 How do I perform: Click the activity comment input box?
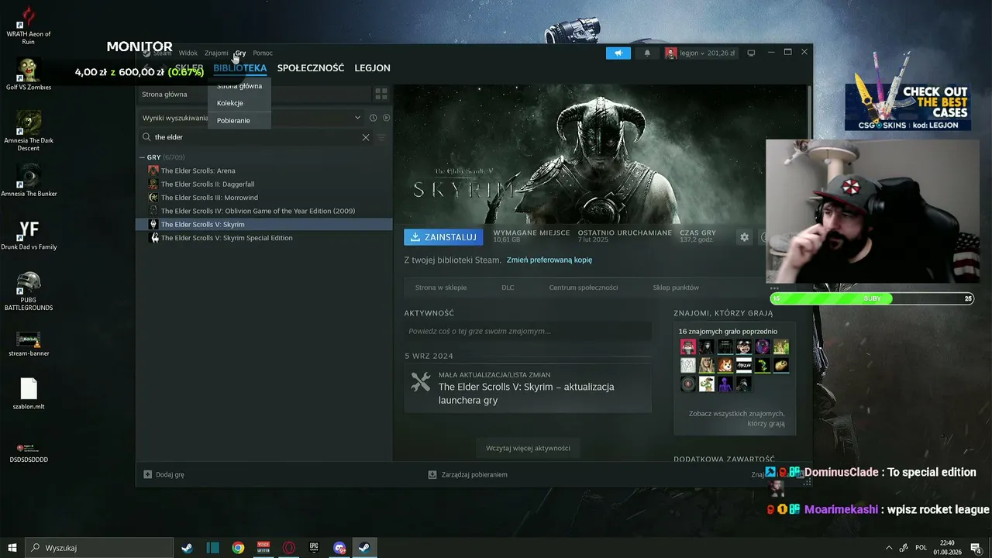528,332
